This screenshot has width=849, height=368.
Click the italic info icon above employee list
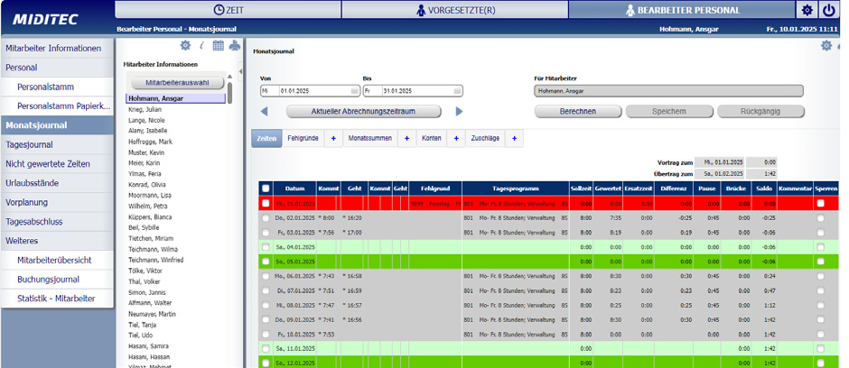tap(202, 45)
